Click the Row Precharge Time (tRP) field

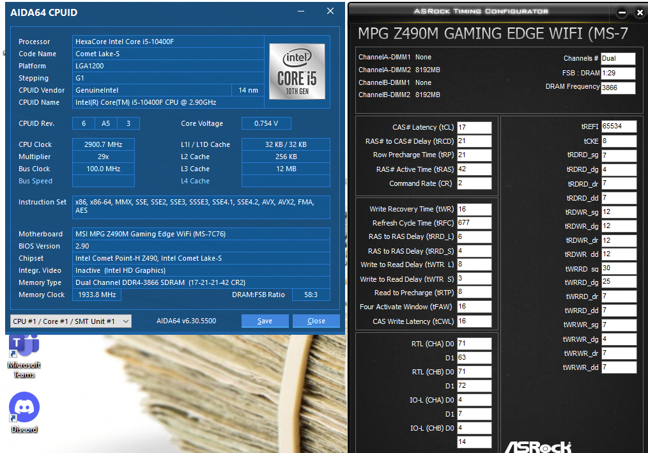(x=474, y=155)
